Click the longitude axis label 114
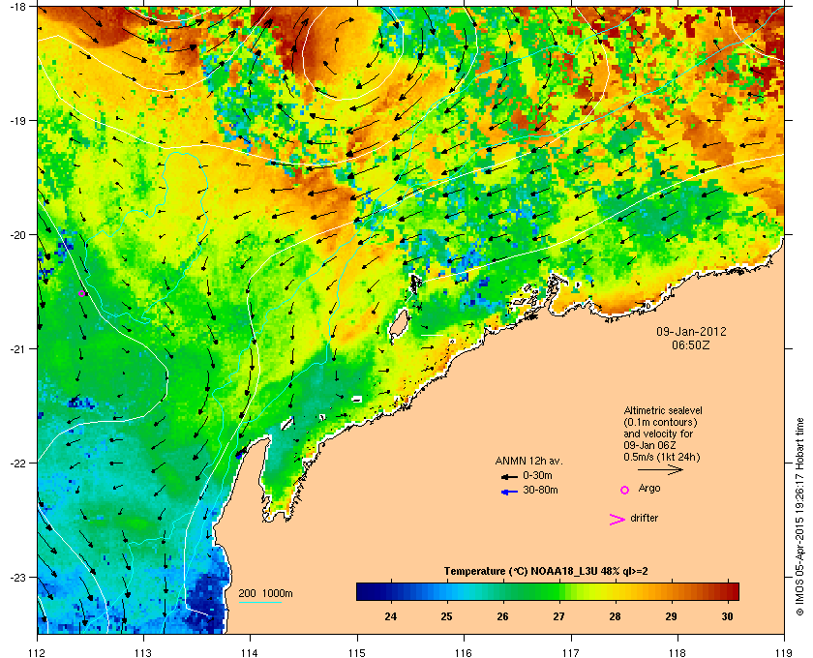 tap(251, 653)
